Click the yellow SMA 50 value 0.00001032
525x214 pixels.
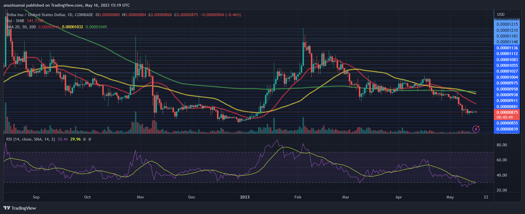[73, 27]
